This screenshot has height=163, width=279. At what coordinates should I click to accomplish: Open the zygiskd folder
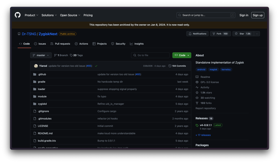point(42,104)
